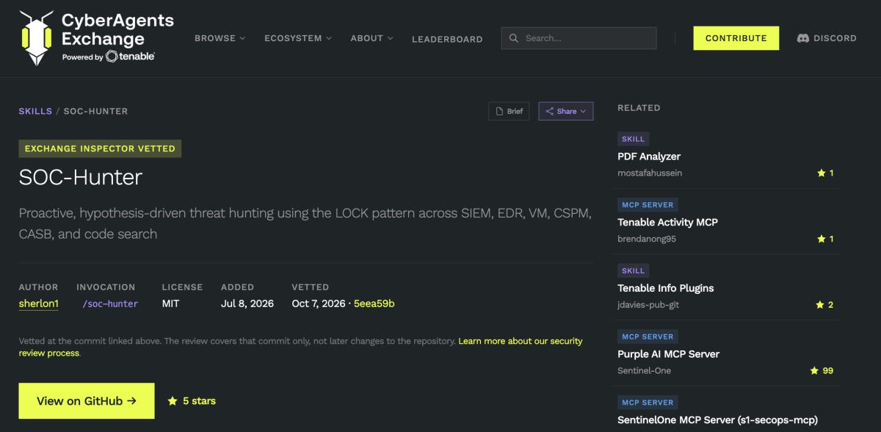
Task: Click the Sentinel-One author name
Action: (644, 370)
